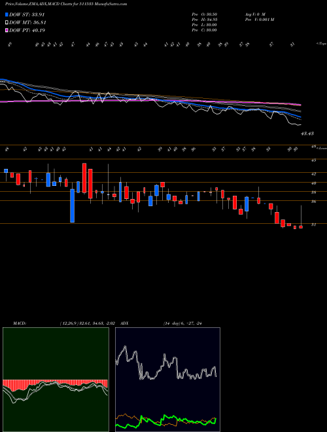The height and width of the screenshot is (432, 327).
Task: Select the 'DOW MT: 36.81' legend text
Action: pyautogui.click(x=27, y=23)
